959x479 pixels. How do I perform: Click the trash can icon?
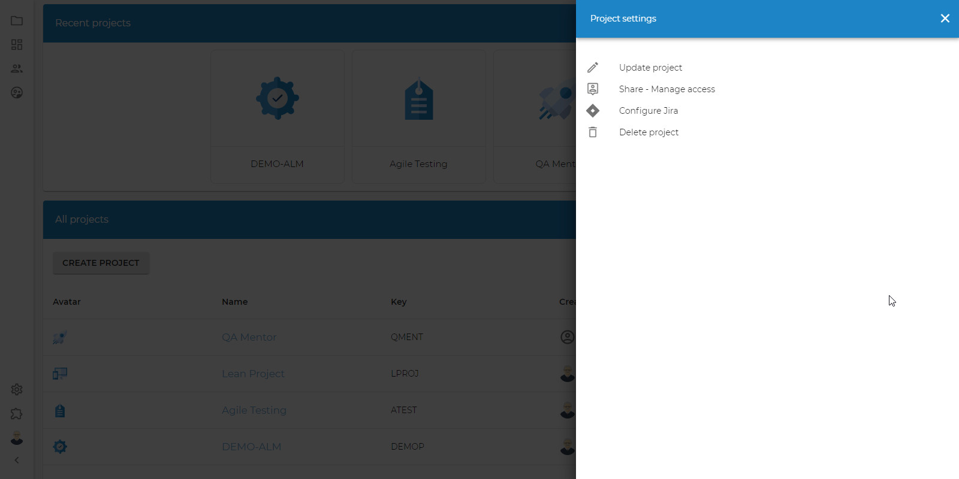tap(593, 132)
